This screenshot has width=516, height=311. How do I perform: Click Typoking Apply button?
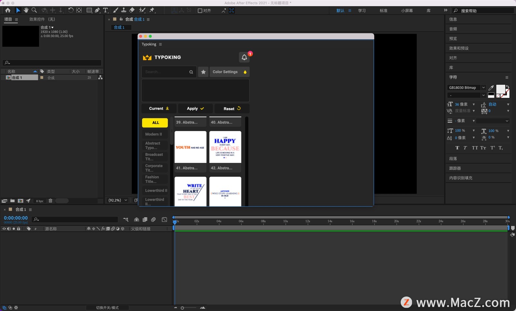pos(196,108)
